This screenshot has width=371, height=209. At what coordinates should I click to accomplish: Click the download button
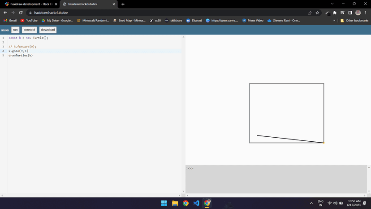point(48,30)
